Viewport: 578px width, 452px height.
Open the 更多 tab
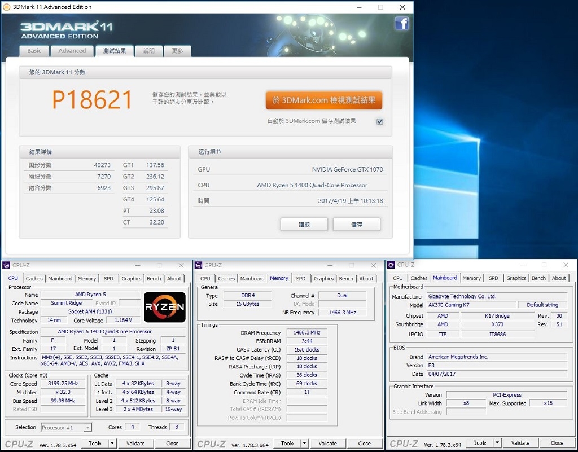tap(177, 51)
